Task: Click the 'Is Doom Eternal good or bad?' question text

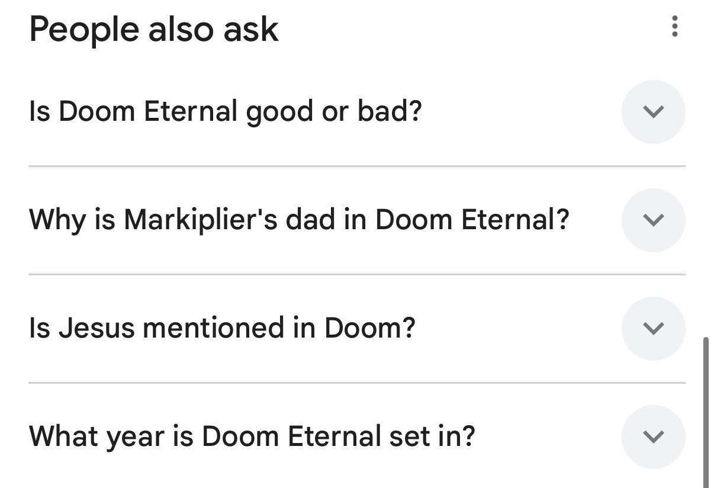Action: click(x=225, y=111)
